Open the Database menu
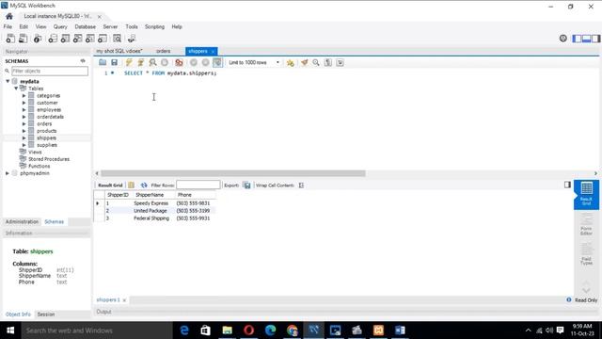The height and width of the screenshot is (339, 602). [x=86, y=26]
